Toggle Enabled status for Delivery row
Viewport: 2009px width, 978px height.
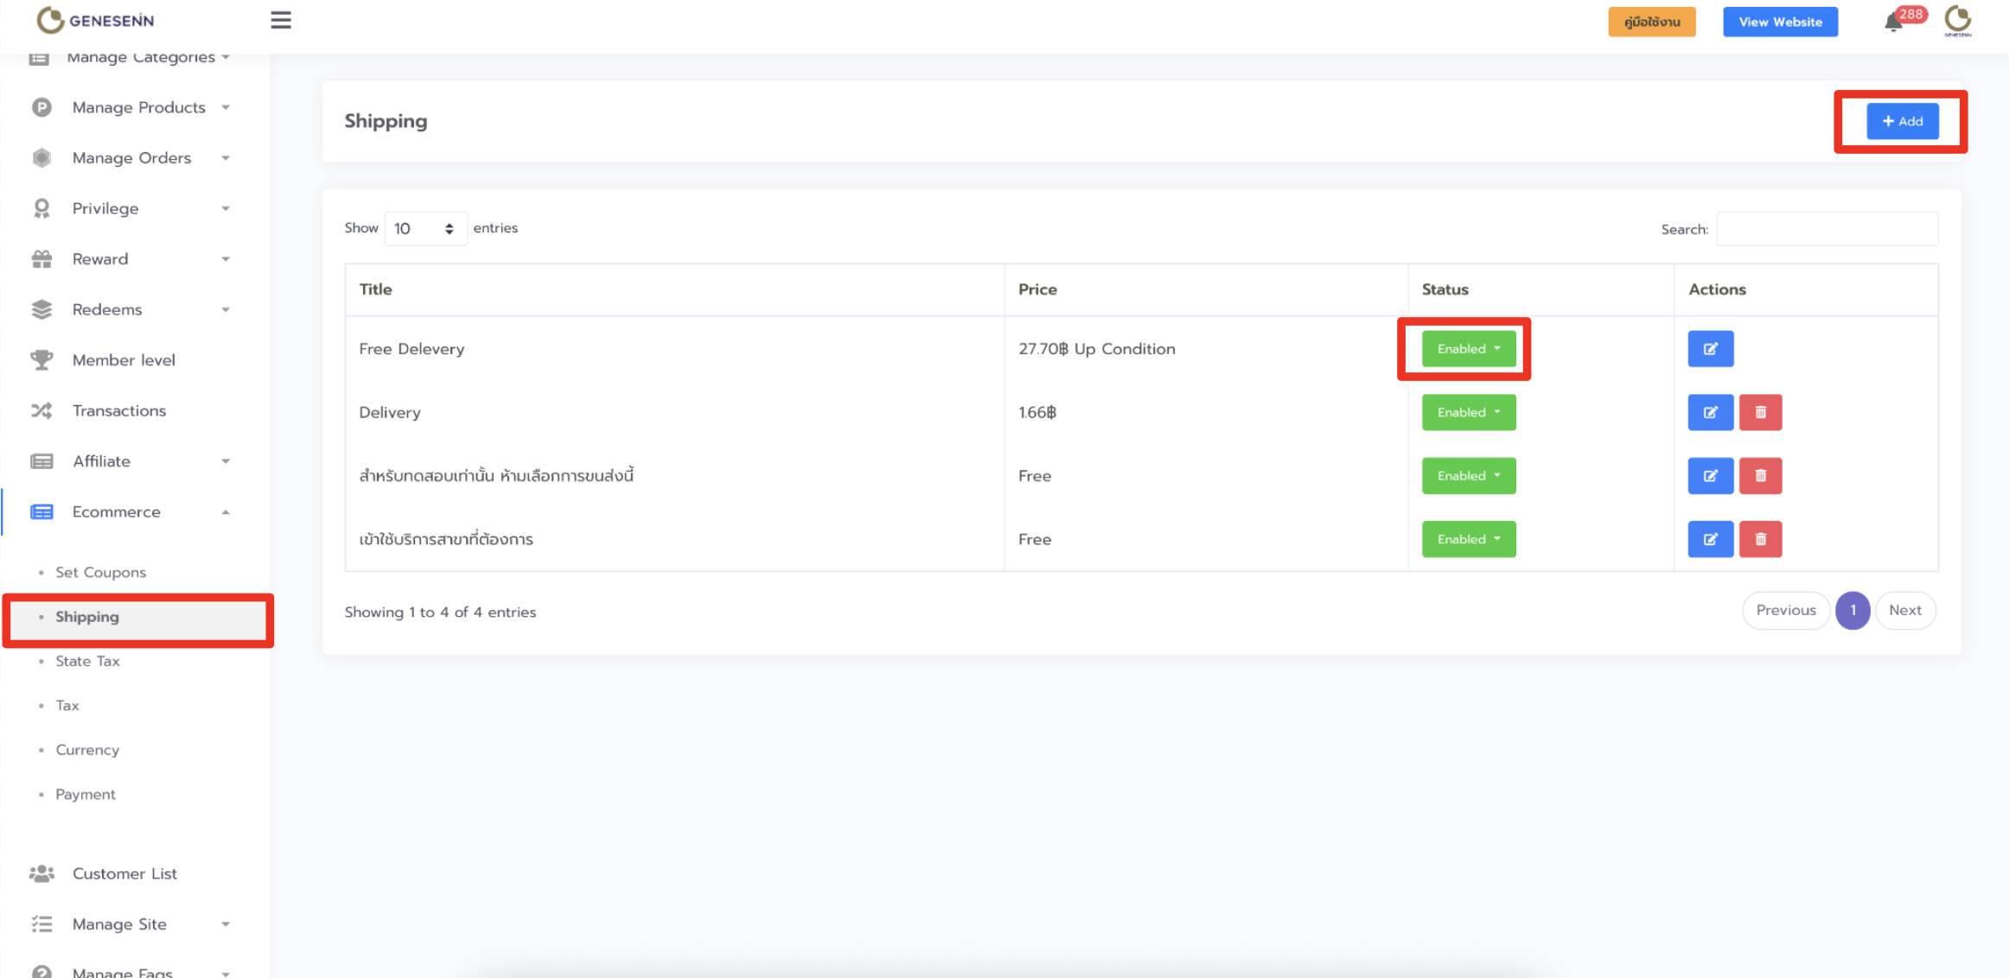tap(1468, 413)
